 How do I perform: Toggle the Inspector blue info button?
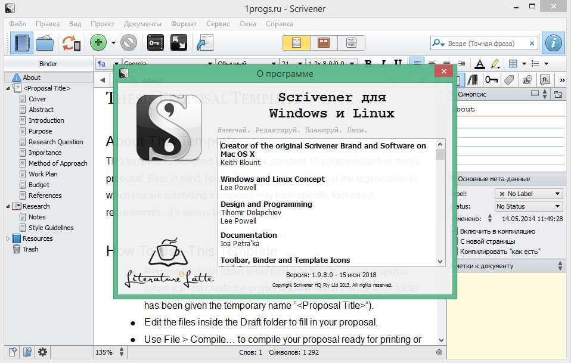click(x=553, y=43)
